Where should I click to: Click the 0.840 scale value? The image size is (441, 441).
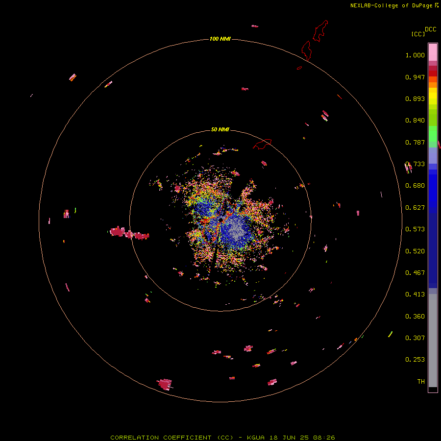(x=415, y=121)
